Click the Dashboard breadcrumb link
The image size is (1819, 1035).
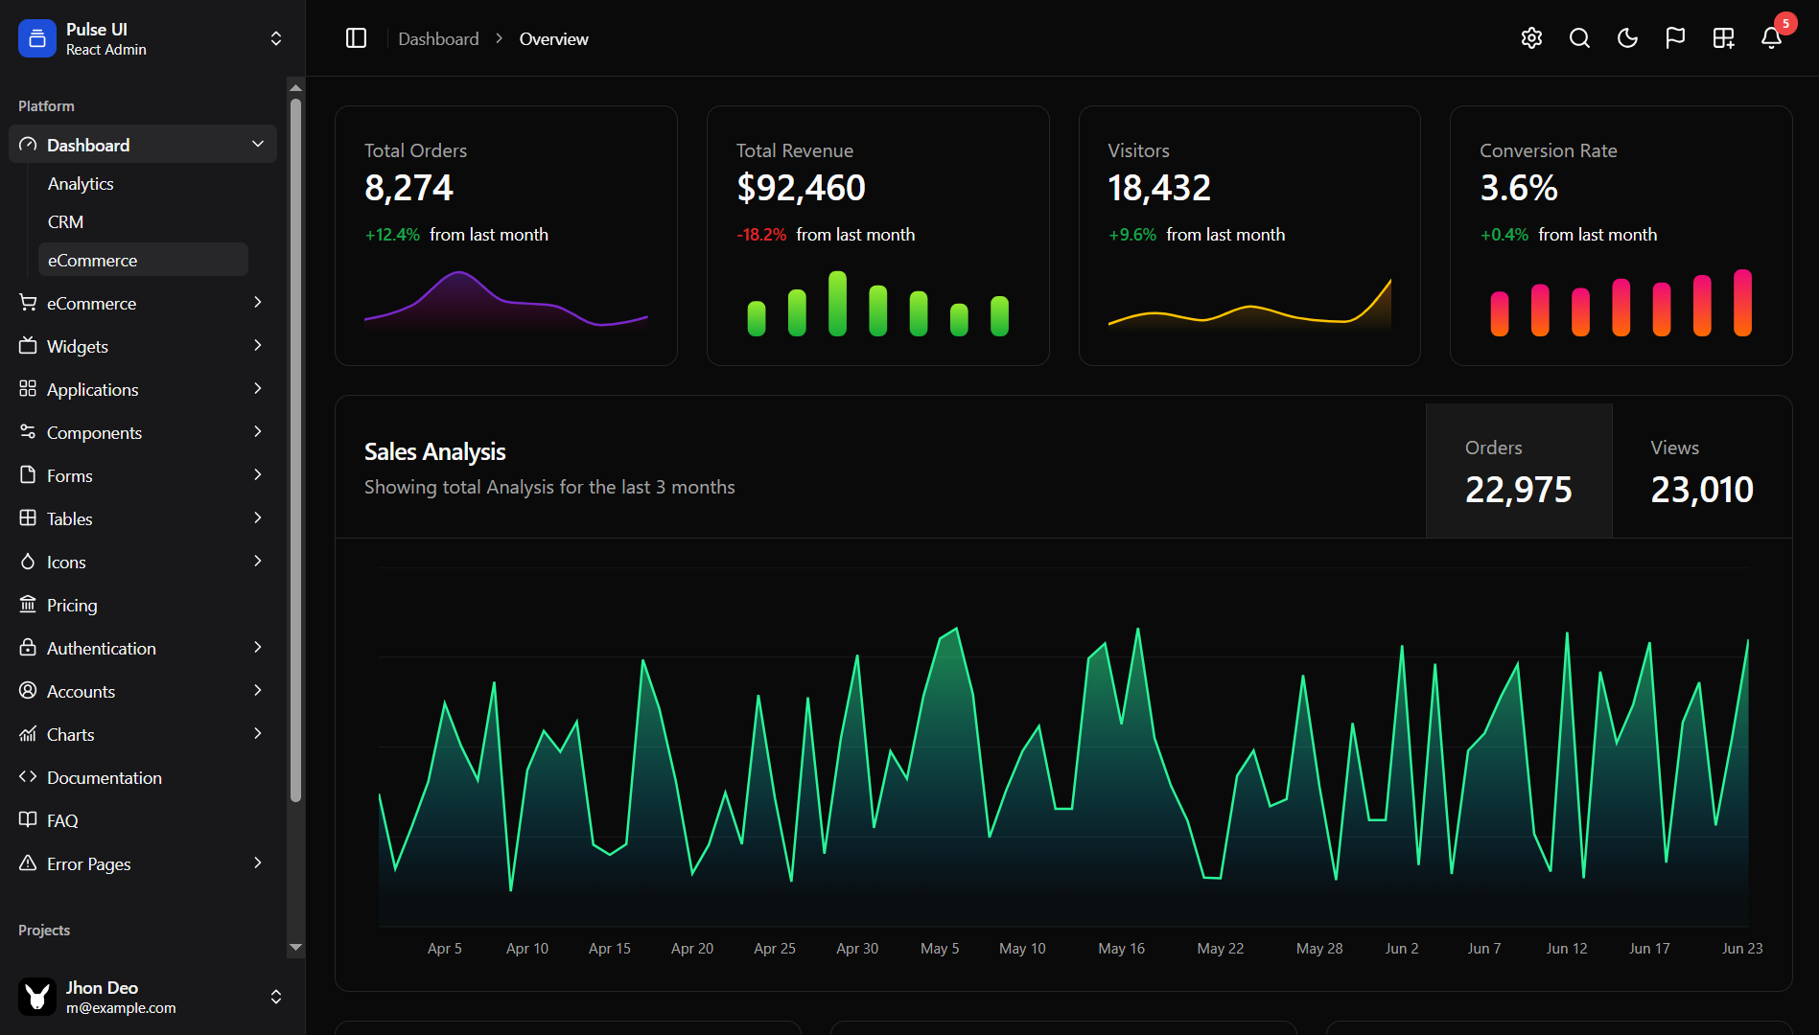438,38
